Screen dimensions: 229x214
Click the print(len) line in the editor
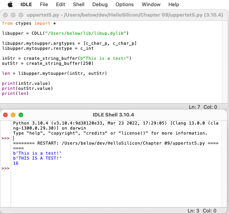click(15, 93)
